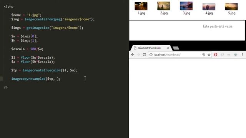Click the grey link extension icon
Screen dimensions: 246x138
point(222,54)
